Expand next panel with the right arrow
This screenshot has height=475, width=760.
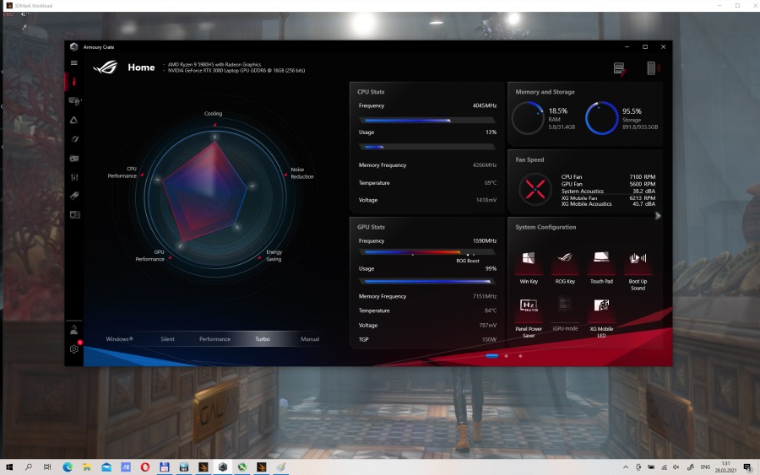point(658,216)
